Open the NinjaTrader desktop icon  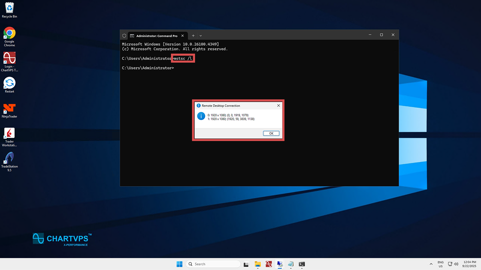point(9,110)
